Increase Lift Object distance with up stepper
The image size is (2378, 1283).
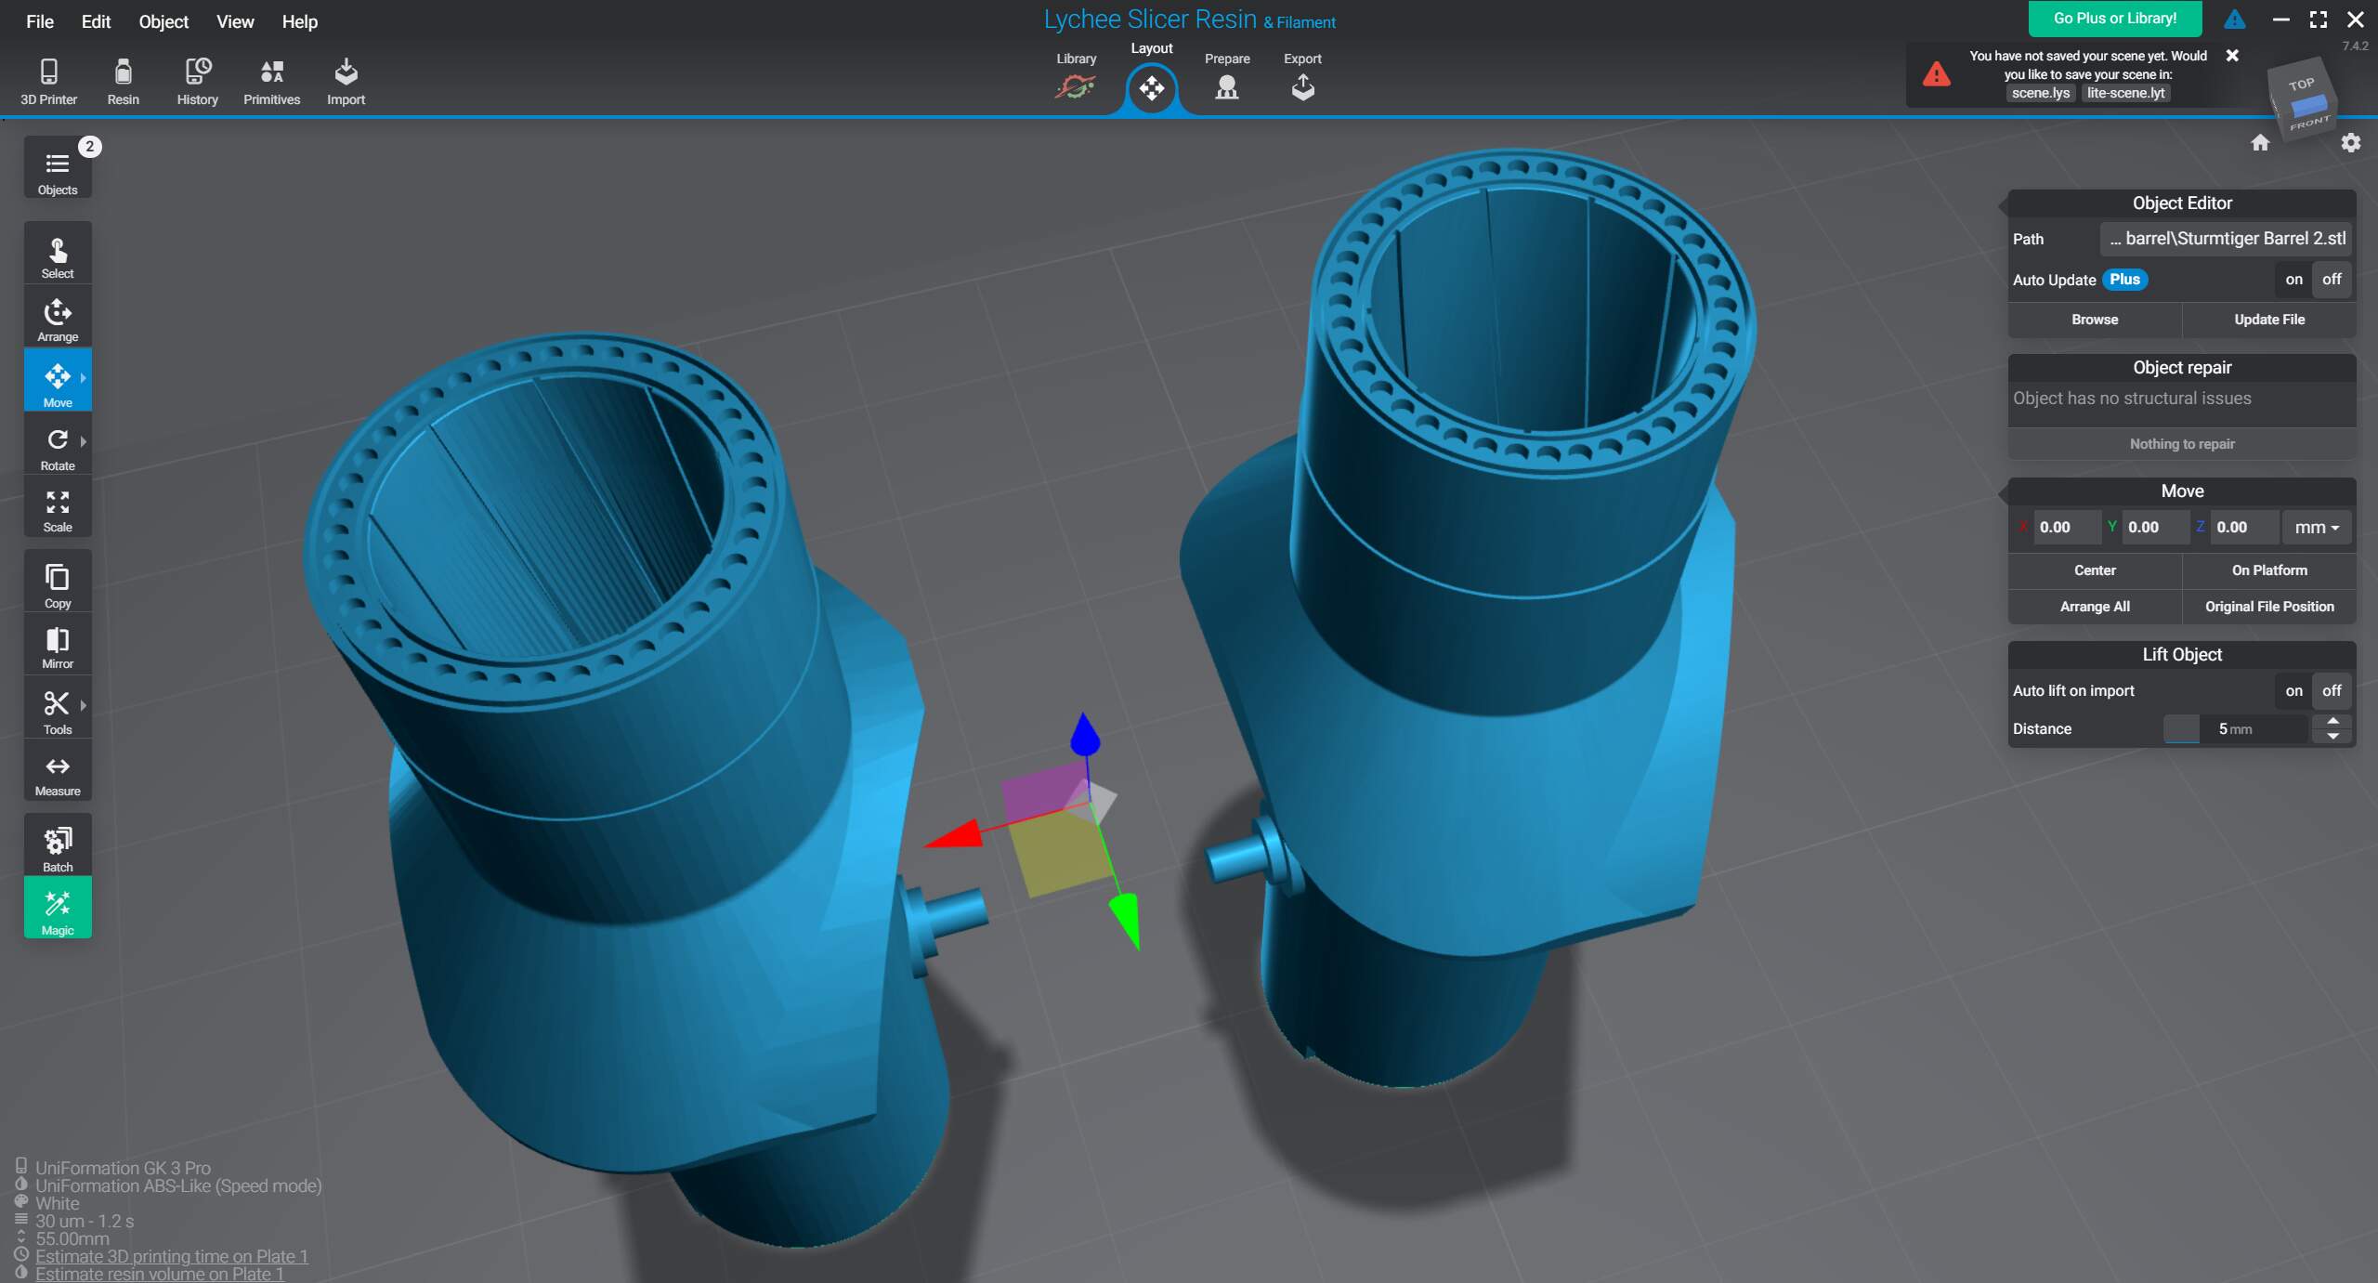tap(2332, 721)
